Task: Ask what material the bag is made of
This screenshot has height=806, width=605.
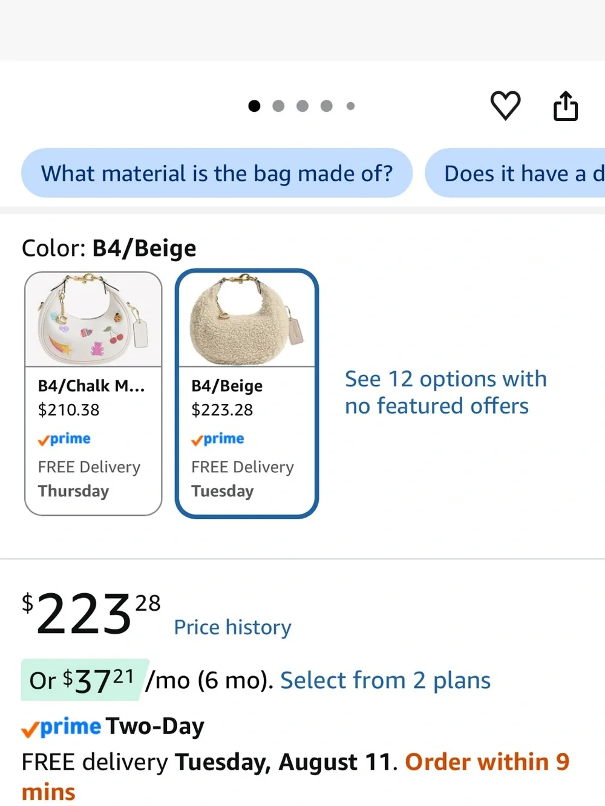Action: click(x=217, y=173)
